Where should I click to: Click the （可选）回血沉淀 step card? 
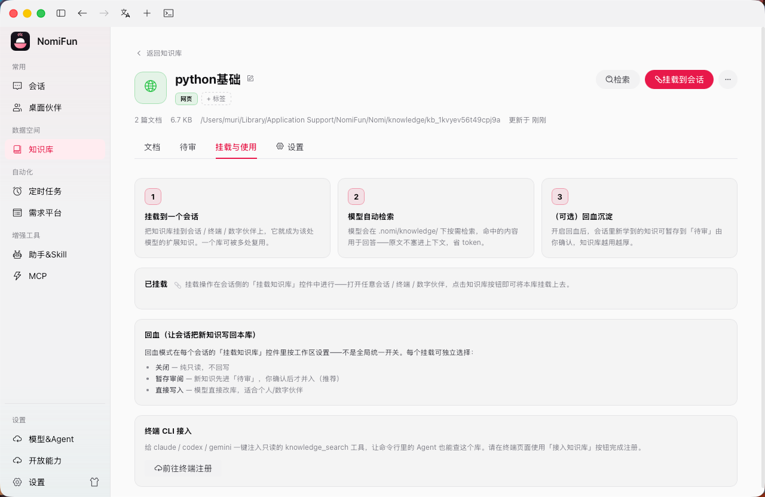[x=639, y=218]
